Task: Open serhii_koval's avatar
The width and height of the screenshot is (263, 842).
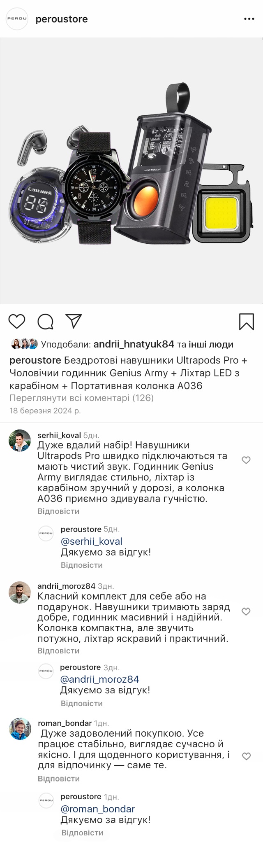Action: point(20,440)
